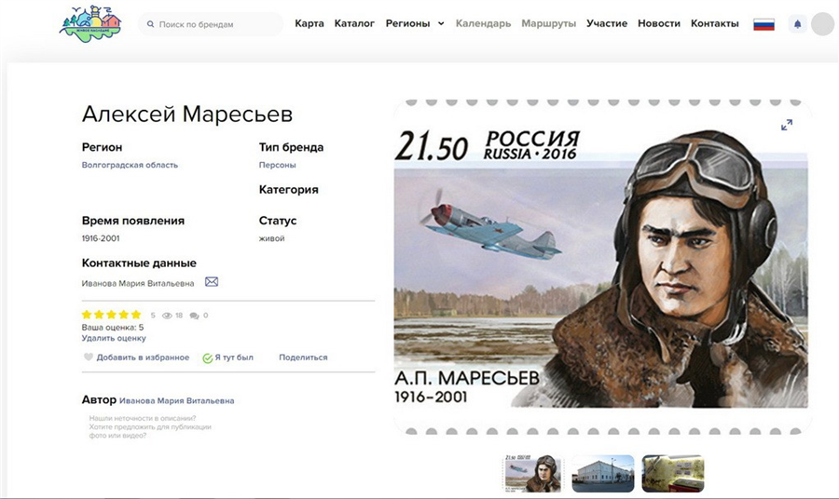Viewport: 839px width, 499px height.
Task: Toggle the "Я тут был" check mark
Action: click(x=208, y=357)
